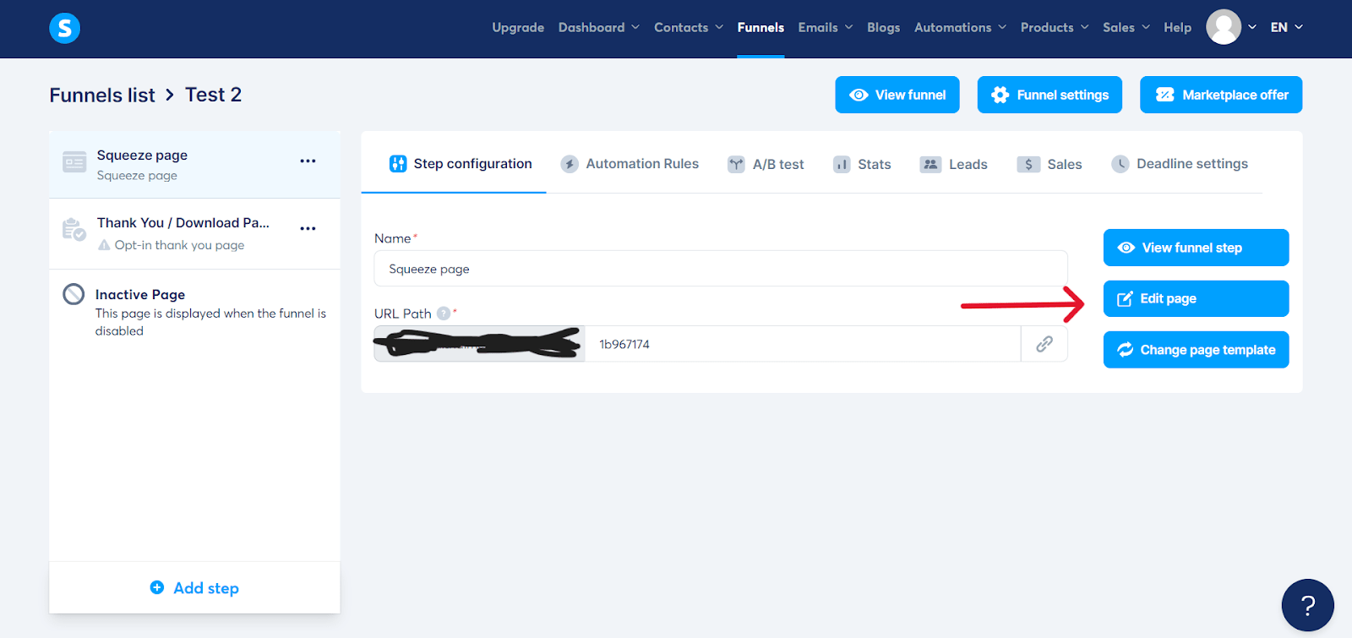Screen dimensions: 1352x638
Task: Click the breadcrumb chevron after Funnels list
Action: (x=170, y=95)
